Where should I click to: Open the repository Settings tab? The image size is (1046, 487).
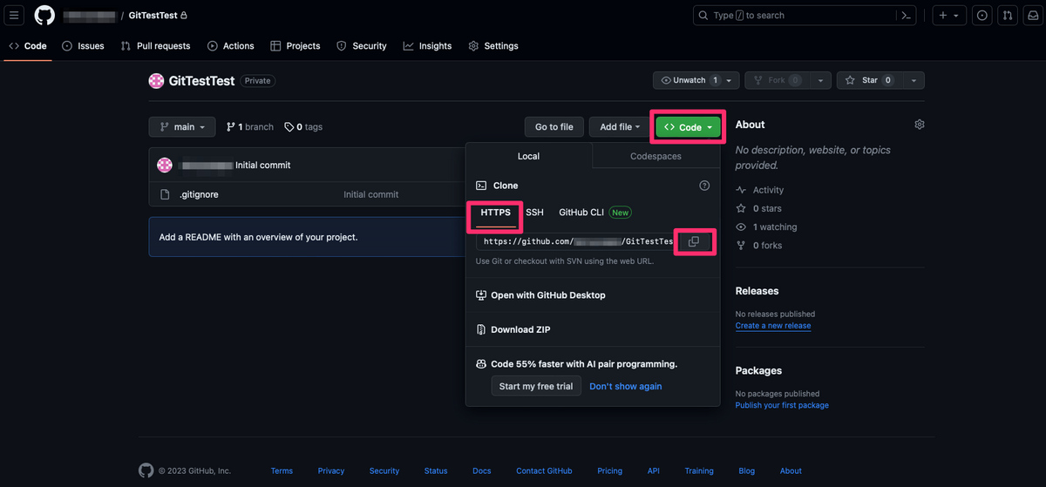click(493, 46)
